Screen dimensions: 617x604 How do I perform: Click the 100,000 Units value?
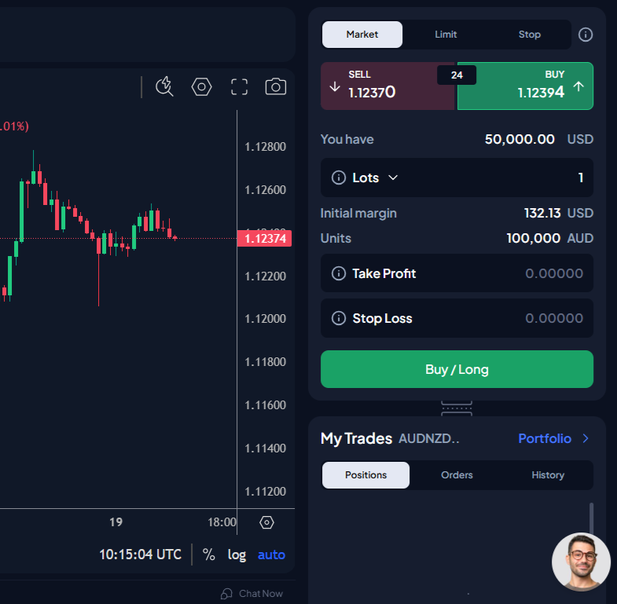tap(533, 238)
